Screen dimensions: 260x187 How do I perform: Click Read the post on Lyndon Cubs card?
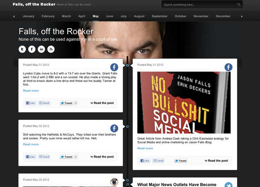tap(102, 103)
